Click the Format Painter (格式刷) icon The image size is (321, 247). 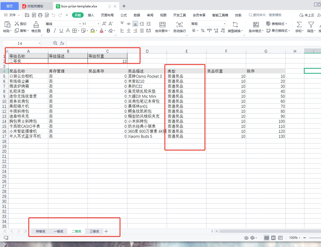click(x=36, y=25)
